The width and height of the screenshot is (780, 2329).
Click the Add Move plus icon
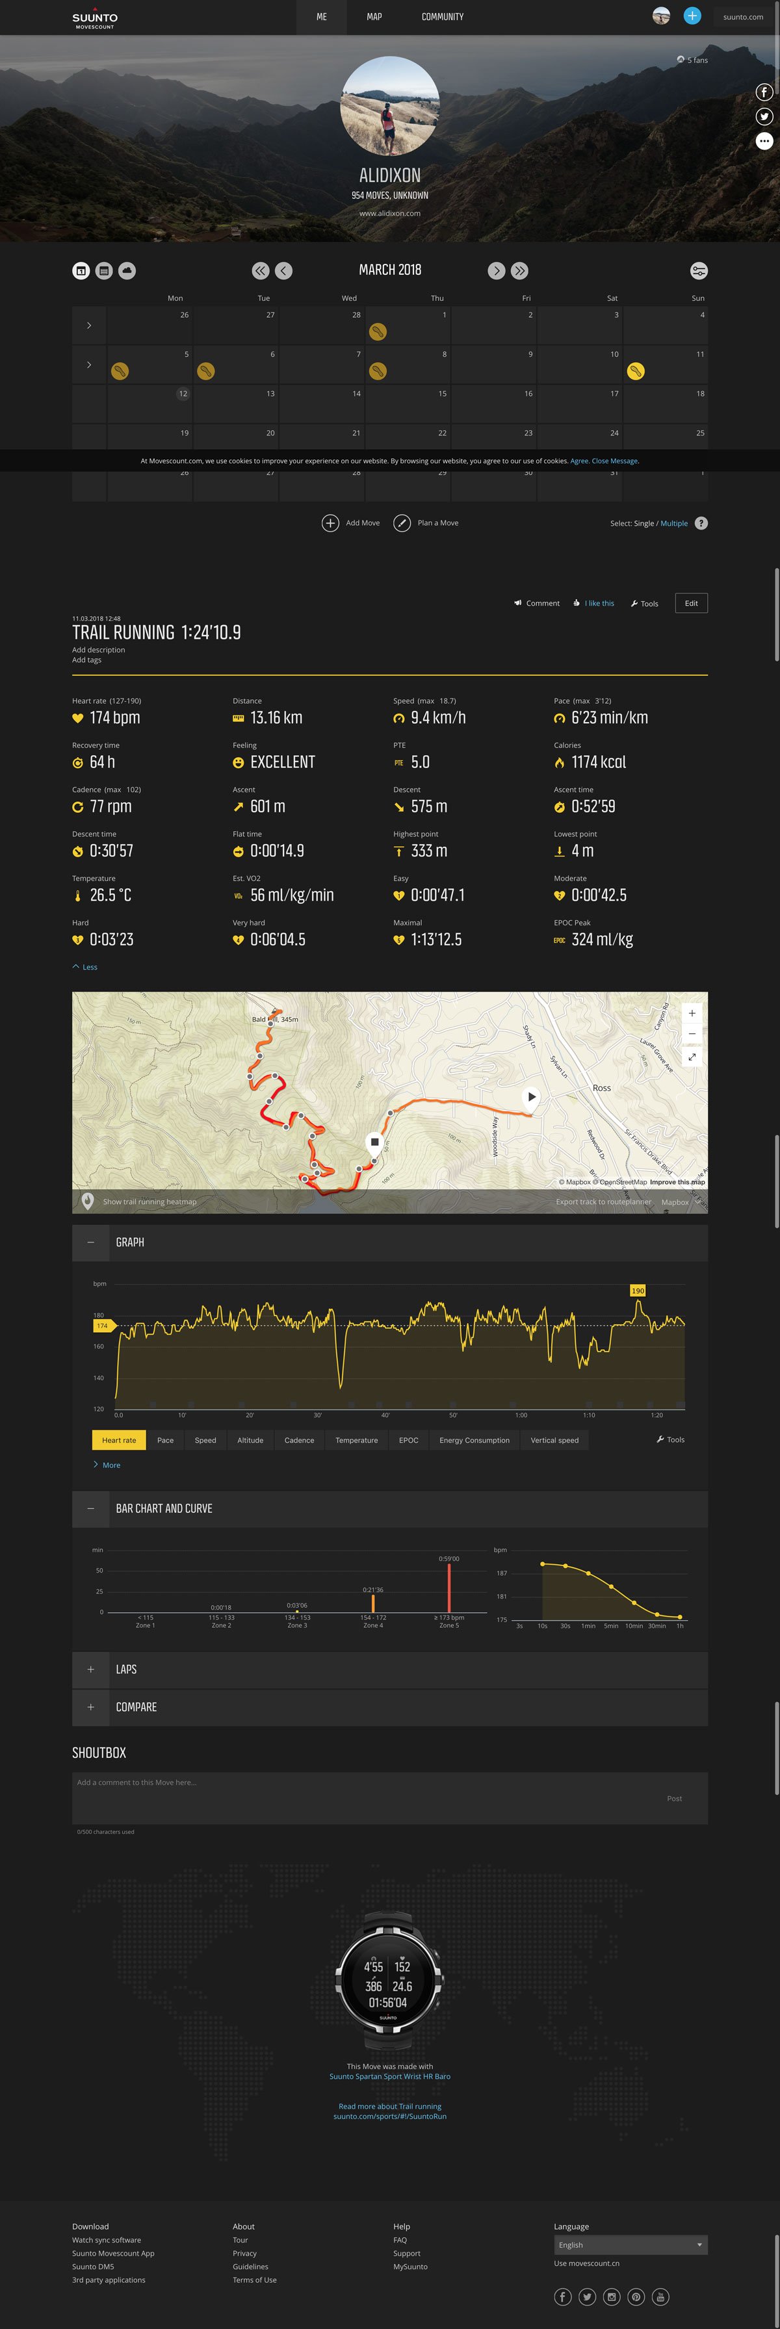(331, 522)
